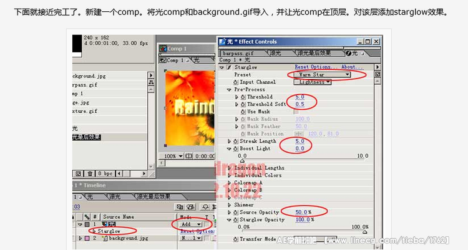Open the Input Channel Lightness dropdown
Viewport: 468px width, 250px height.
(x=312, y=82)
